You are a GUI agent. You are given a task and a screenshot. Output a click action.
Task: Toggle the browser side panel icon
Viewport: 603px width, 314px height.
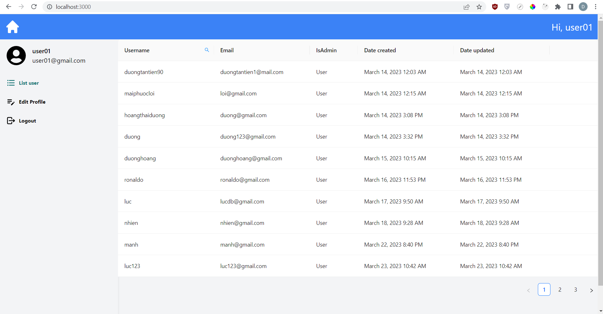click(x=570, y=7)
